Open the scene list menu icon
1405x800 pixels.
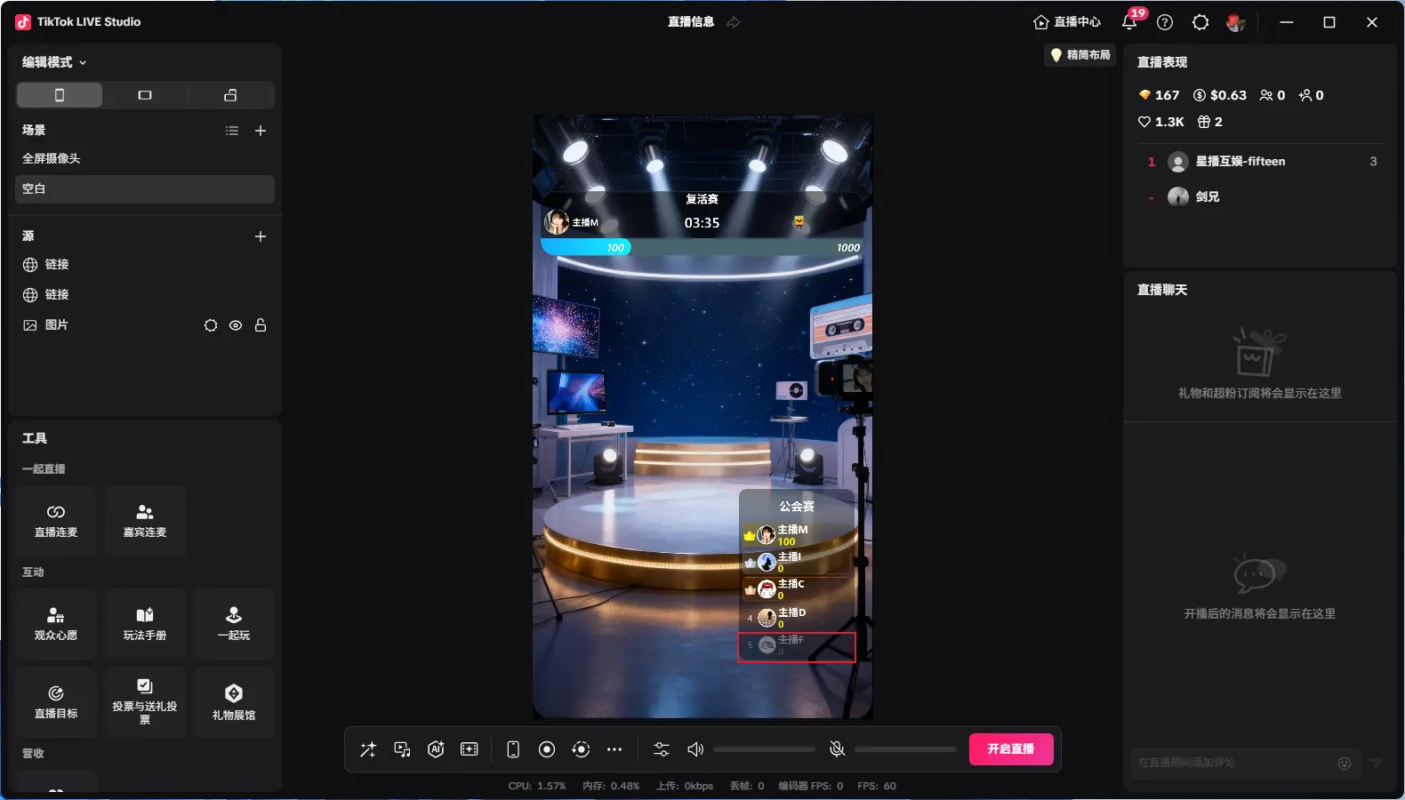coord(232,131)
